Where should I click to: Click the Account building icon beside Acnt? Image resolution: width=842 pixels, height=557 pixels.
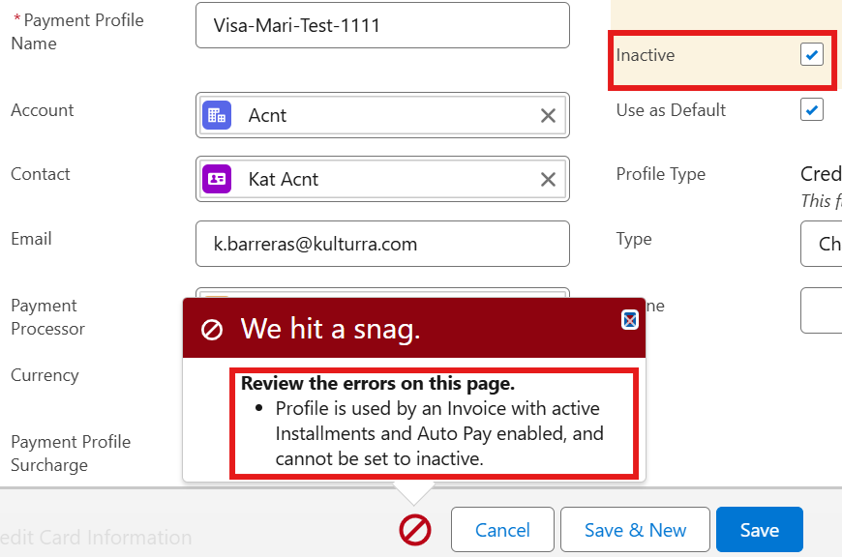coord(217,115)
